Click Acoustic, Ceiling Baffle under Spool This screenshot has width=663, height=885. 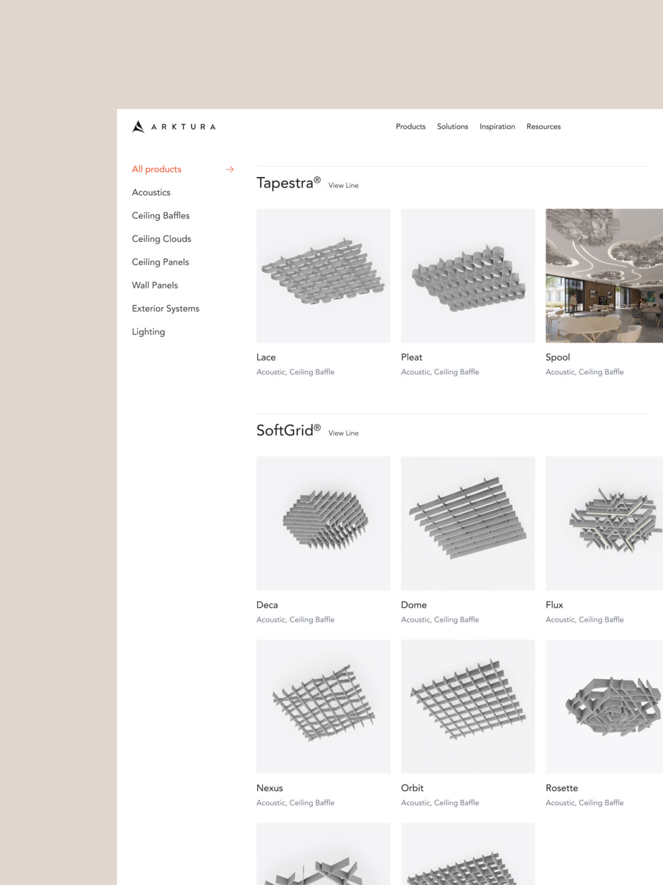tap(584, 372)
